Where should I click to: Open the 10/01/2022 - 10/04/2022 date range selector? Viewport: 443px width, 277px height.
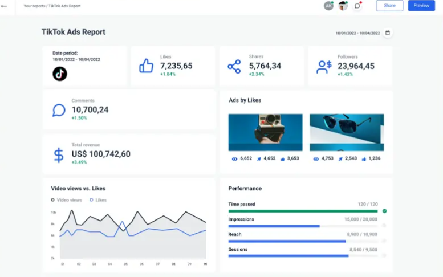[358, 33]
